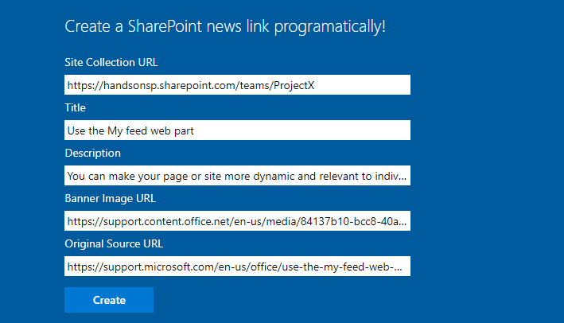Focus the Site Collection URL input field
This screenshot has height=323, width=564.
click(237, 85)
